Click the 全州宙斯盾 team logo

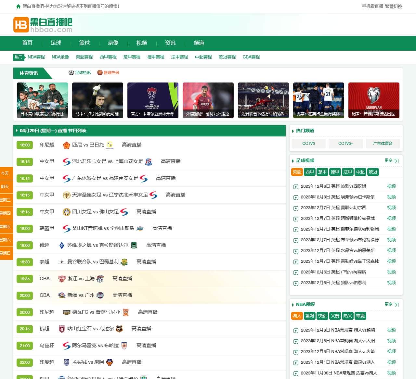(140, 228)
